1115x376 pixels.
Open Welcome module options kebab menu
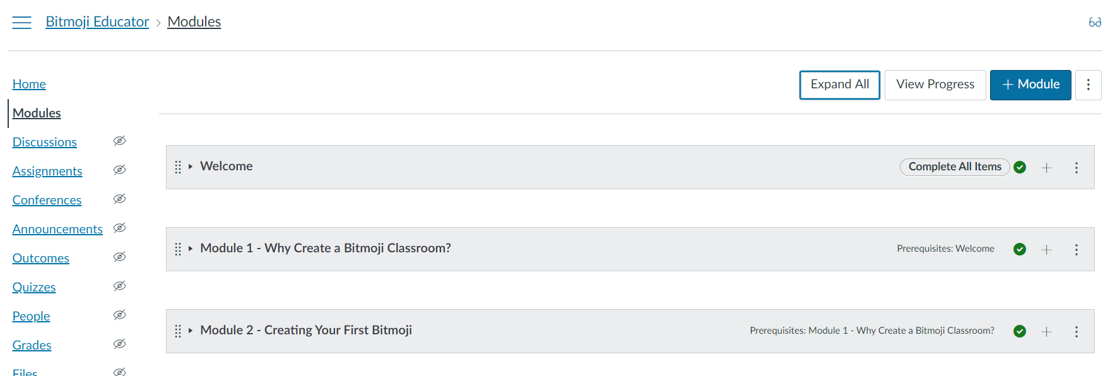1077,167
